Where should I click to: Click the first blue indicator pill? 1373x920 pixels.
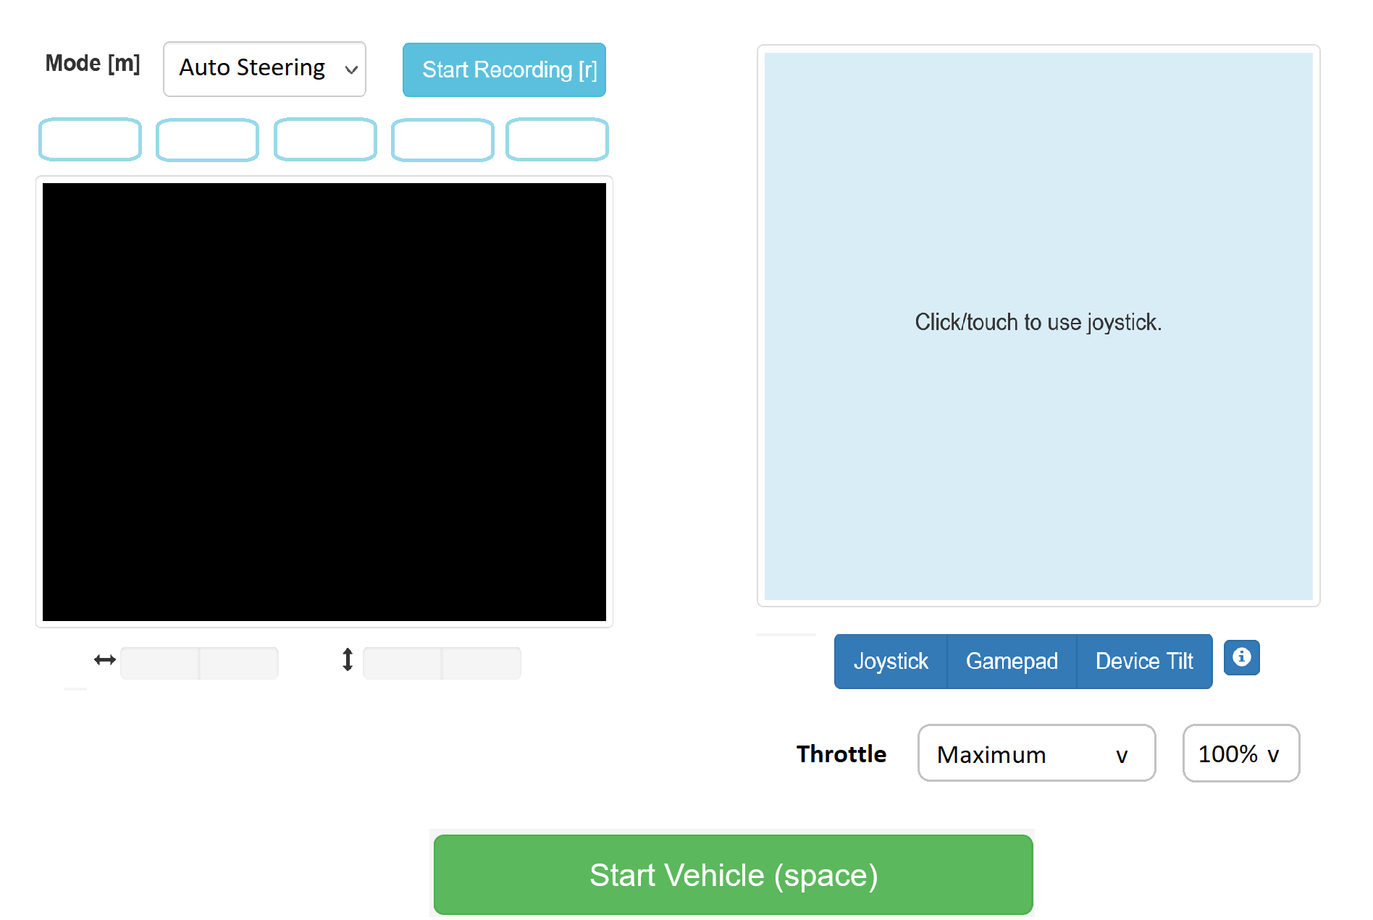(x=89, y=139)
